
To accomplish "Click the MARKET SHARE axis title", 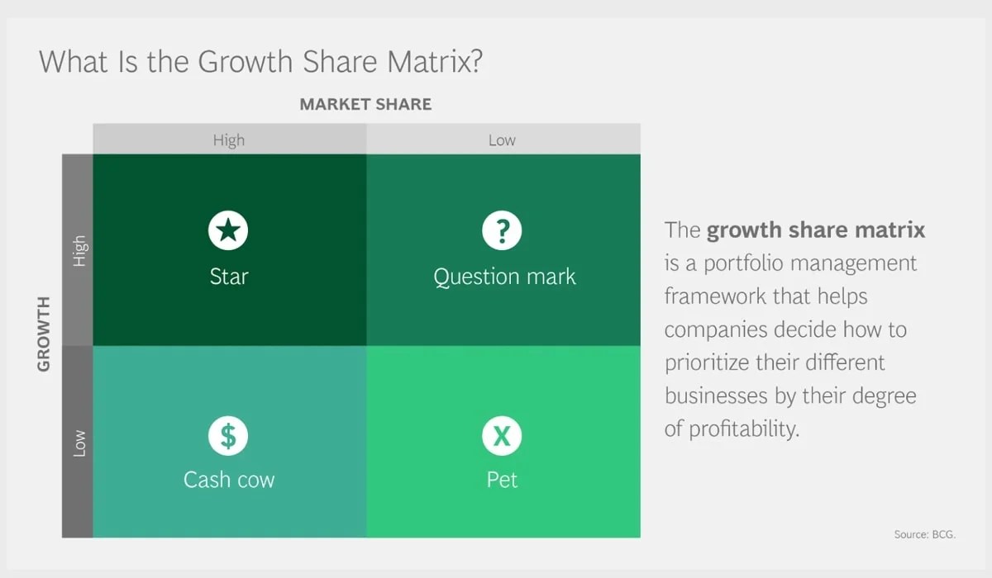I will pyautogui.click(x=365, y=104).
